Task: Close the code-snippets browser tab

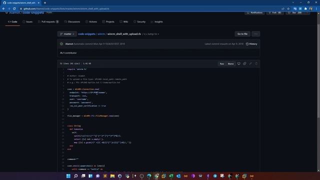Action: [38, 3]
